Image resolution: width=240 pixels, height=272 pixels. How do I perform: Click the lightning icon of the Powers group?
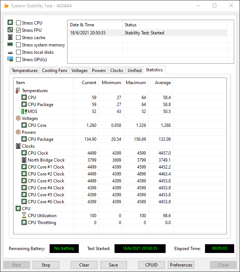(x=18, y=132)
